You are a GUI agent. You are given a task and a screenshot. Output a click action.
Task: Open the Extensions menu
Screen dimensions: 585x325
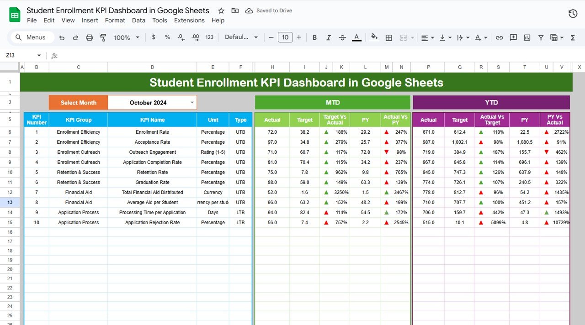[189, 20]
